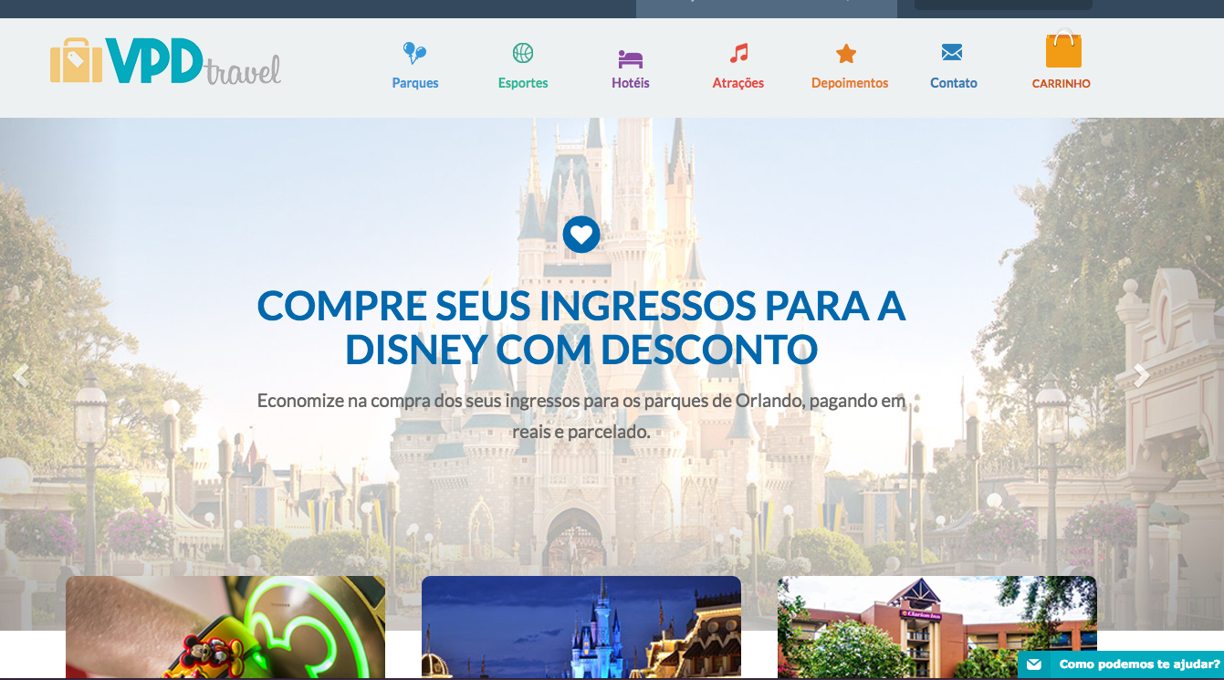This screenshot has height=680, width=1224.
Task: Open the Depoimentos menu item
Action: pyautogui.click(x=850, y=83)
